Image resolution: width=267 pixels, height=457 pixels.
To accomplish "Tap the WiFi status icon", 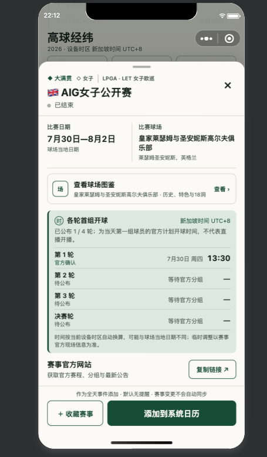I will pyautogui.click(x=222, y=16).
